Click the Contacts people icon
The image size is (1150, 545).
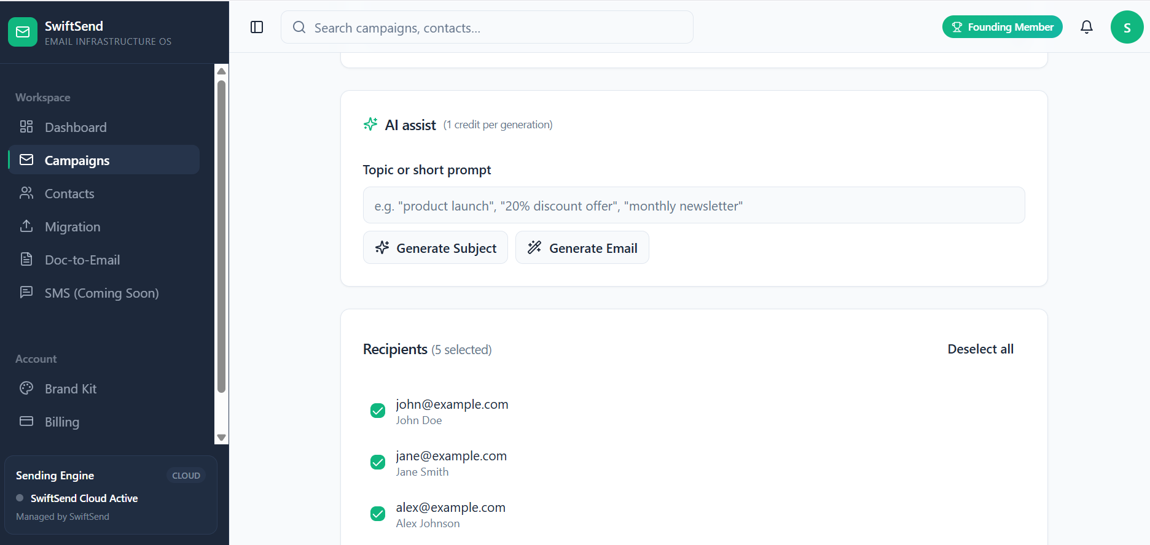click(x=26, y=193)
